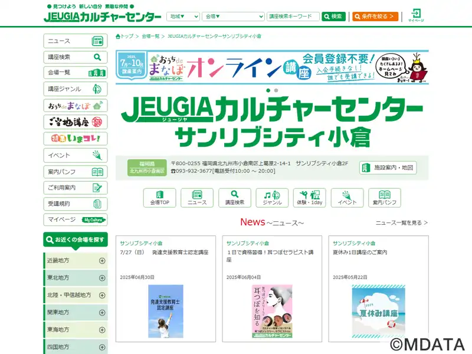Click bouquet icon in sidebar イベント item
Screen dimensions: 472x354
(97, 155)
